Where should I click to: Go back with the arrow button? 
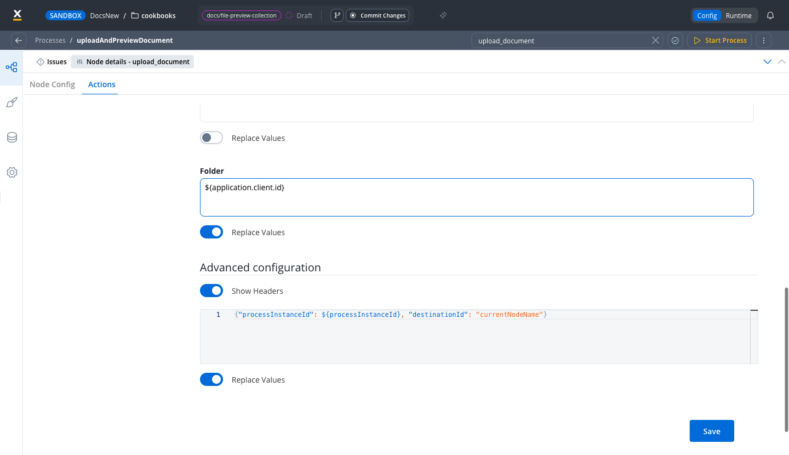coord(19,41)
